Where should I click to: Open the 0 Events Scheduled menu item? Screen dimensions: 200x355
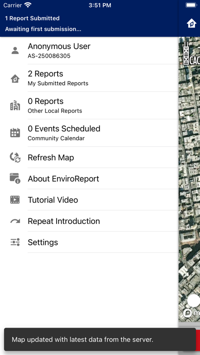(x=89, y=133)
